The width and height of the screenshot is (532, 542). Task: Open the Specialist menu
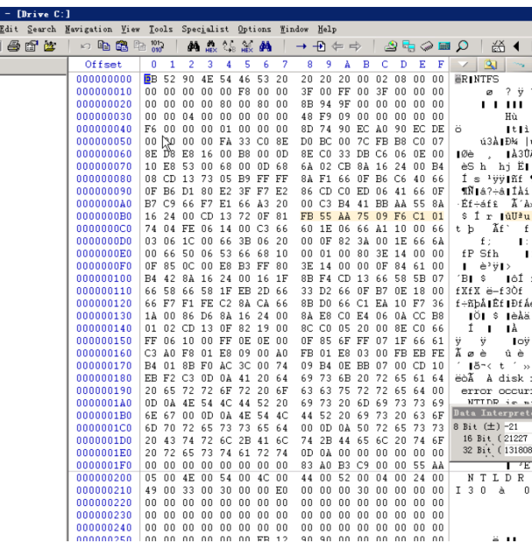coord(205,29)
